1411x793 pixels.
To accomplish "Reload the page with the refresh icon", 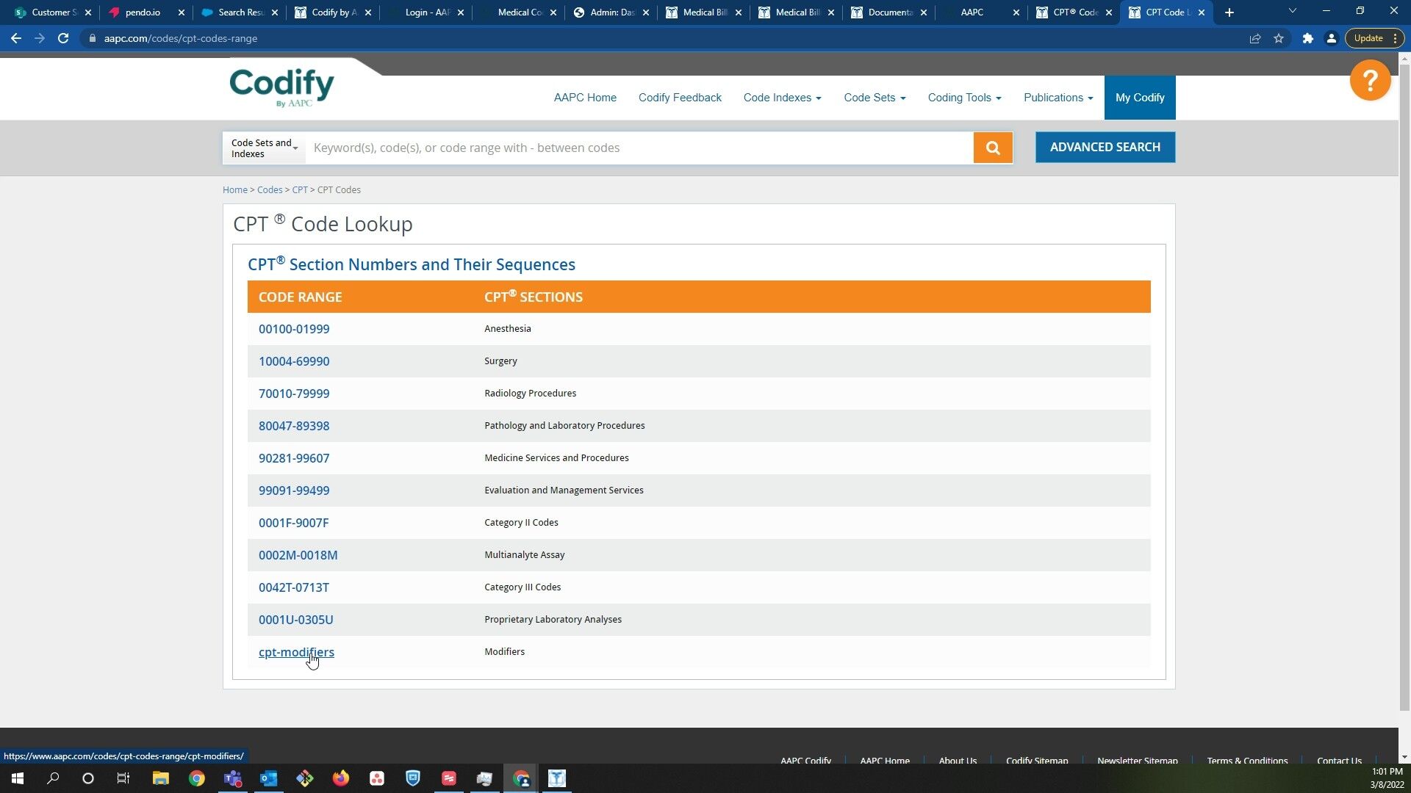I will (63, 38).
